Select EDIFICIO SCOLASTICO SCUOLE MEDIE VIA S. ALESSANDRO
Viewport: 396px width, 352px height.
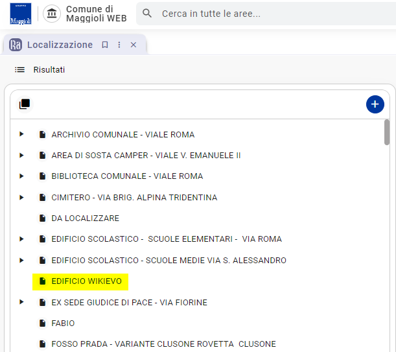point(169,261)
